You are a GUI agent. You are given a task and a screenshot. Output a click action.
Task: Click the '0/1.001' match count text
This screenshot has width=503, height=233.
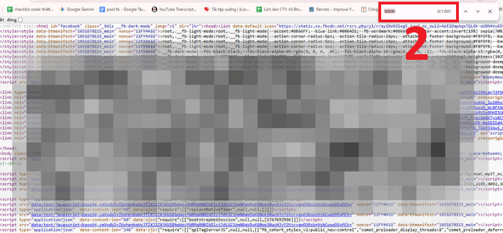click(444, 12)
